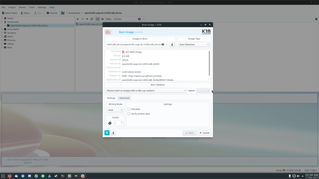This screenshot has height=179, width=319.
Task: Switch file browser to detailed list view
Action: pyautogui.click(x=102, y=19)
